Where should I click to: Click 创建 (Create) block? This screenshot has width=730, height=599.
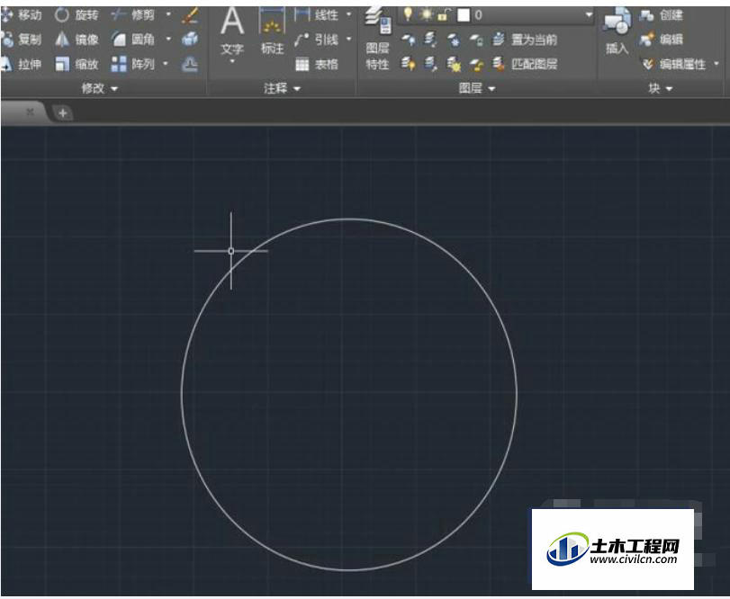[x=661, y=15]
